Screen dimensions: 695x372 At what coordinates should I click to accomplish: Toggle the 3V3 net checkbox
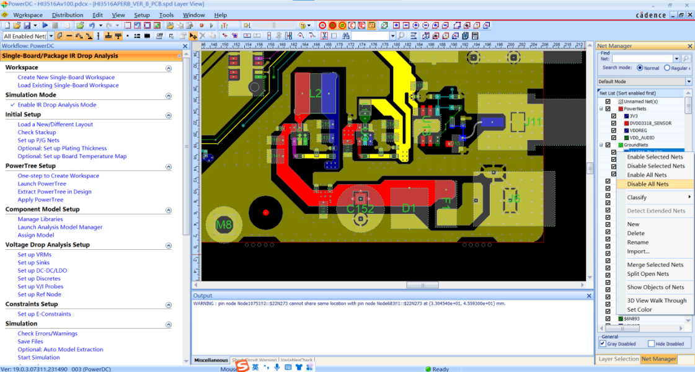point(613,116)
